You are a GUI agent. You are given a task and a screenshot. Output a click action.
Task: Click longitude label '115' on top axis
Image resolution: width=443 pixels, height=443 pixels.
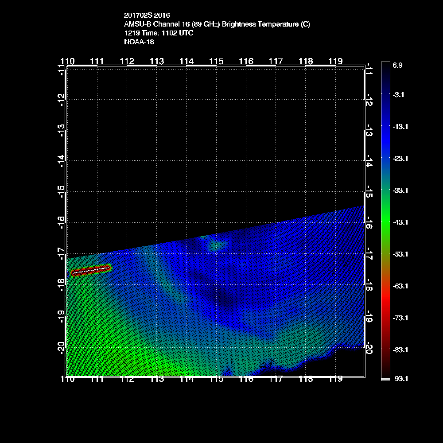(x=217, y=61)
